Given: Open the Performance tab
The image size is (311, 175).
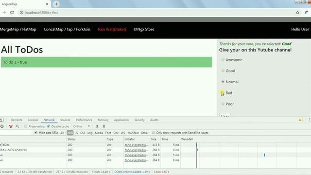Looking at the screenshot, I should point(84,120).
